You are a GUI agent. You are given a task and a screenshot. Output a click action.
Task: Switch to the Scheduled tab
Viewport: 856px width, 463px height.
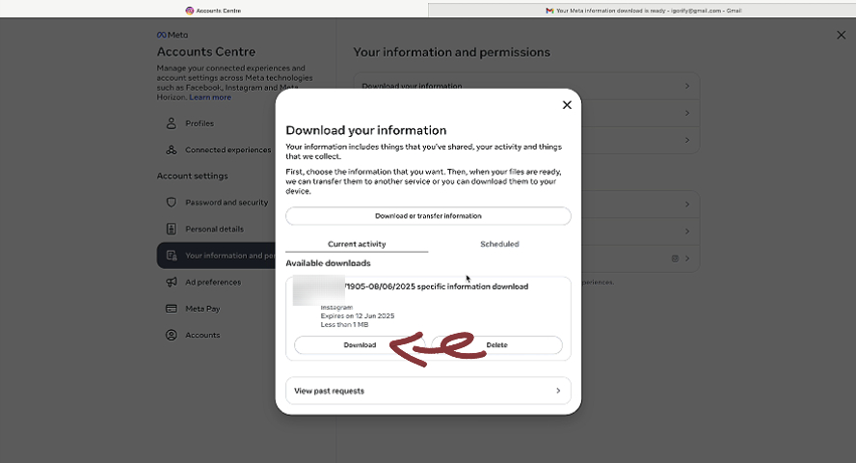499,244
